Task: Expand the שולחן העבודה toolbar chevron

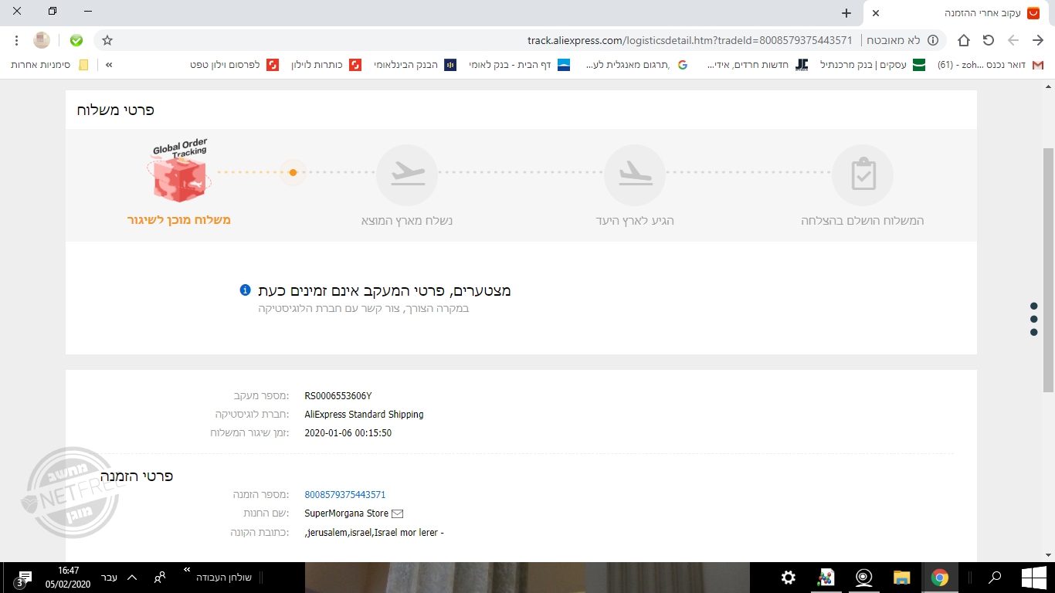Action: [187, 570]
